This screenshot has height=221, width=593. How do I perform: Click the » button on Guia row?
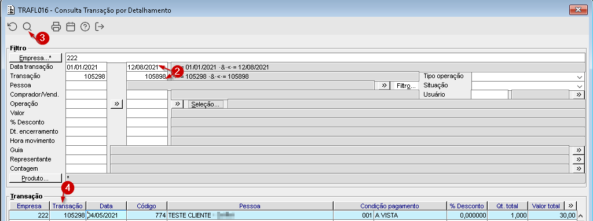(579, 150)
